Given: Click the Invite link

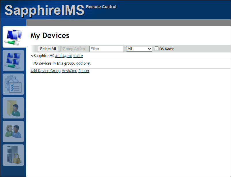Looking at the screenshot, I should click(x=78, y=56).
